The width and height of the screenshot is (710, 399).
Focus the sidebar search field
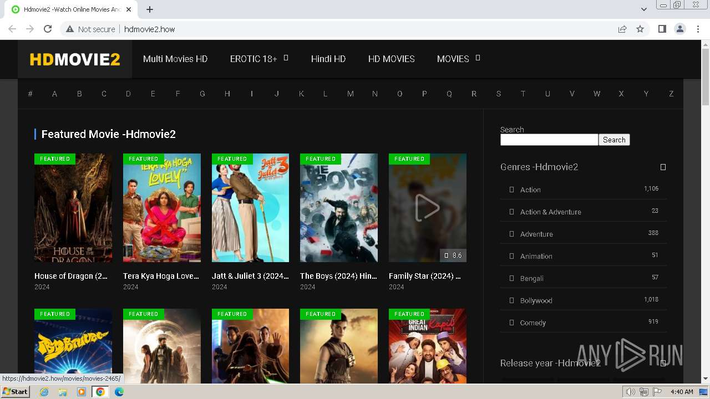point(549,140)
